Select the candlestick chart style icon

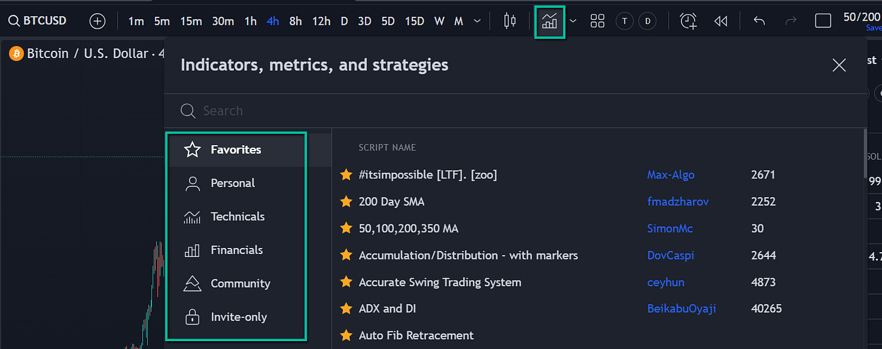[509, 21]
